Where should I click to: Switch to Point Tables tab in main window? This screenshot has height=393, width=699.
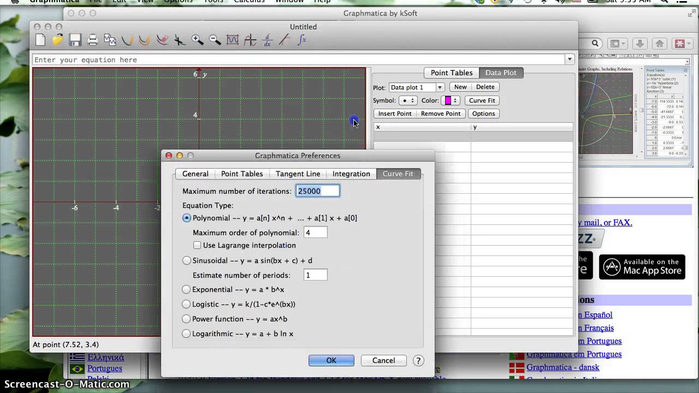(452, 73)
